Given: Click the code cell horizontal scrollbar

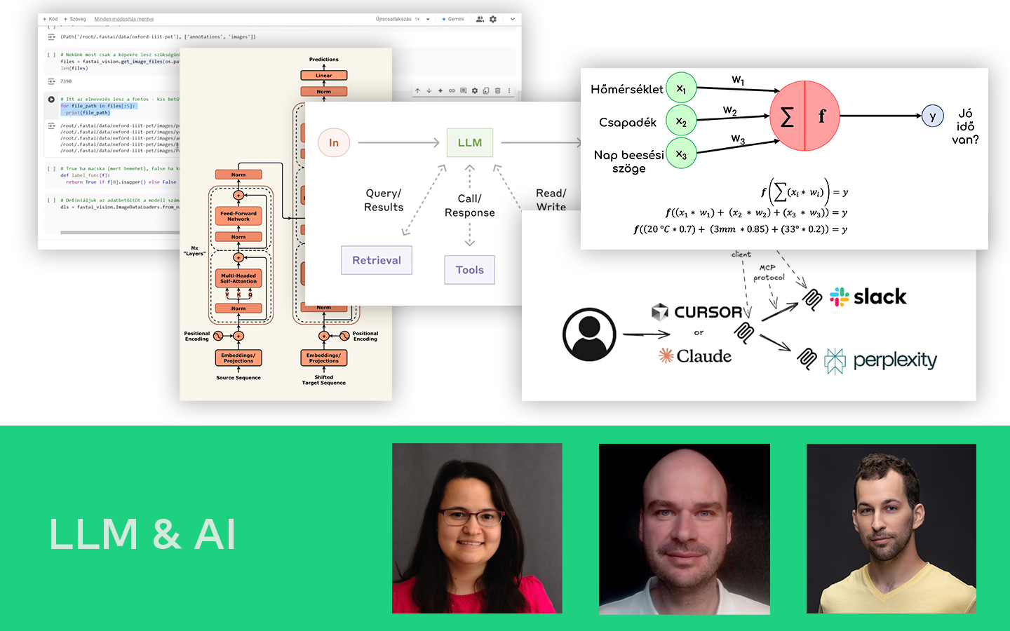Looking at the screenshot, I should 119,232.
